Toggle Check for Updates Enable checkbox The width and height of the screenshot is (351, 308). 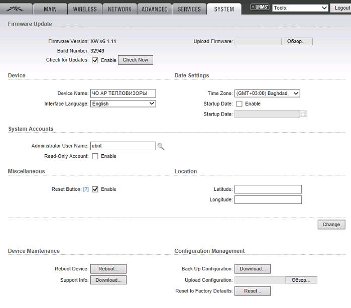click(95, 60)
